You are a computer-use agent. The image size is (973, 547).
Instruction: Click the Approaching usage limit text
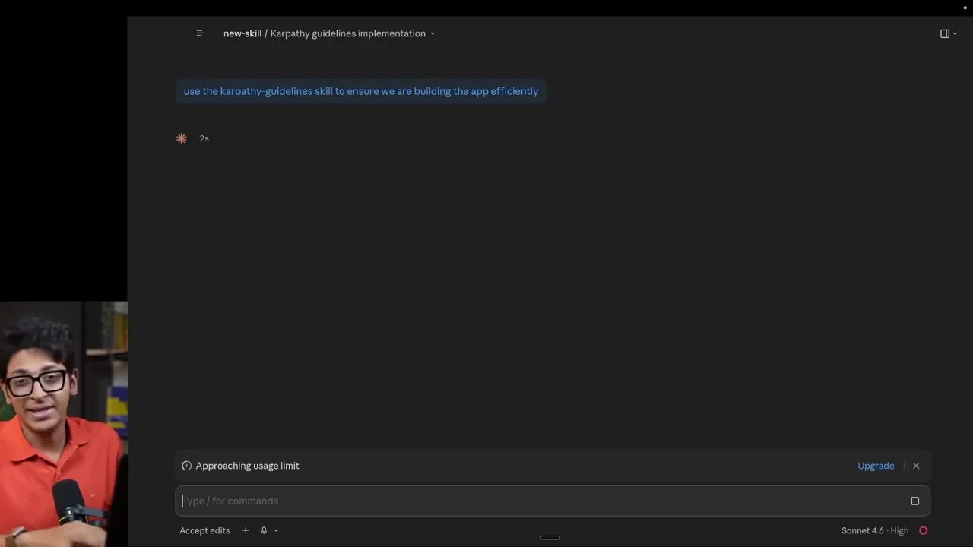pos(247,466)
